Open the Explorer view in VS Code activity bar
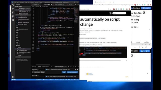The width and height of the screenshot is (161, 90). 13,5
